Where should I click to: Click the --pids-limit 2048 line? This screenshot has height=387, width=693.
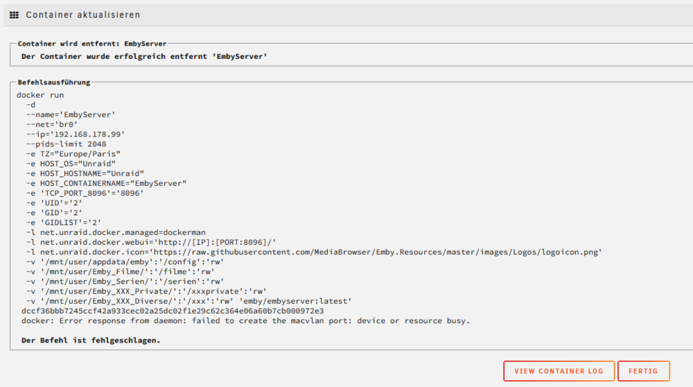(67, 144)
